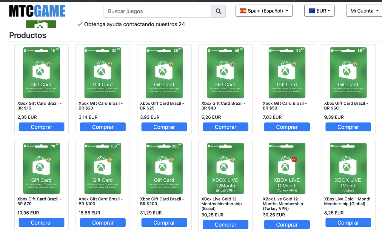
Task: Open the BR $25 gift card image
Action: coord(164,73)
